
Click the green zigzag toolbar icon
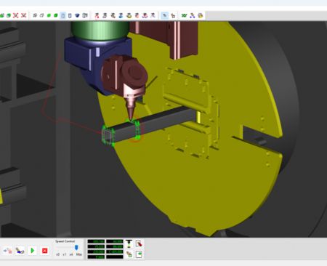[x=185, y=15]
